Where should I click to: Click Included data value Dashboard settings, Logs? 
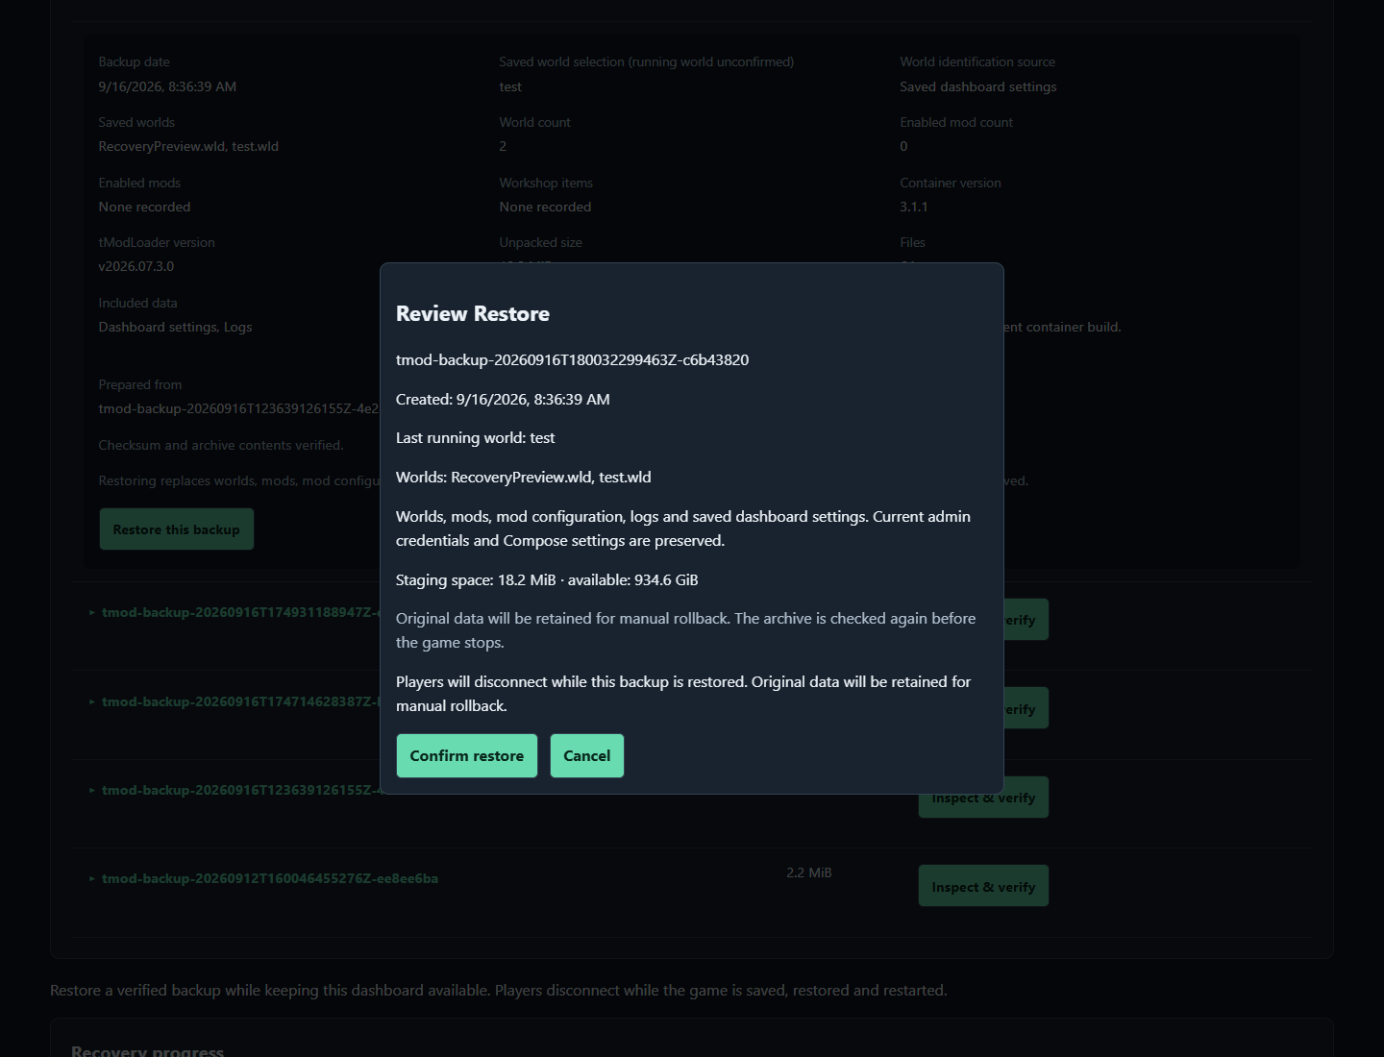coord(175,327)
